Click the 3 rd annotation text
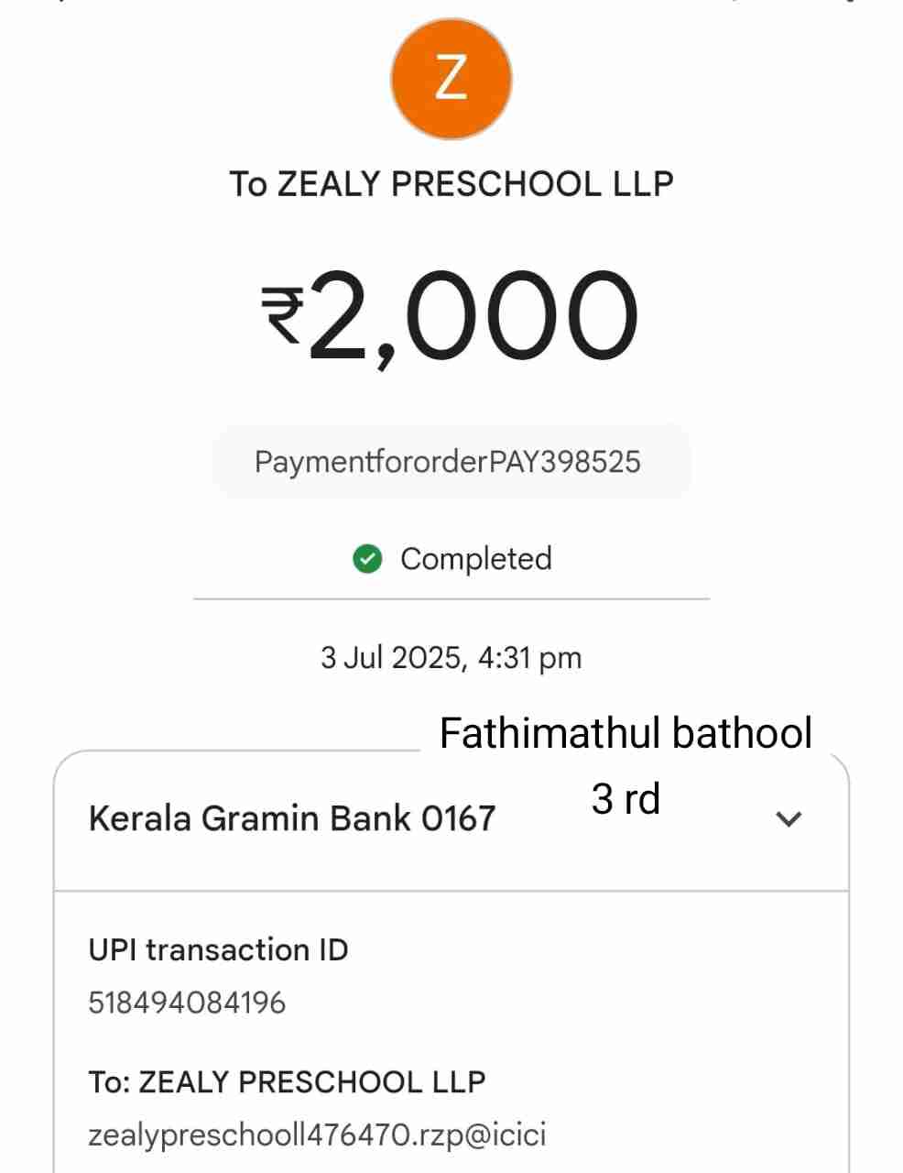903x1173 pixels. tap(626, 798)
